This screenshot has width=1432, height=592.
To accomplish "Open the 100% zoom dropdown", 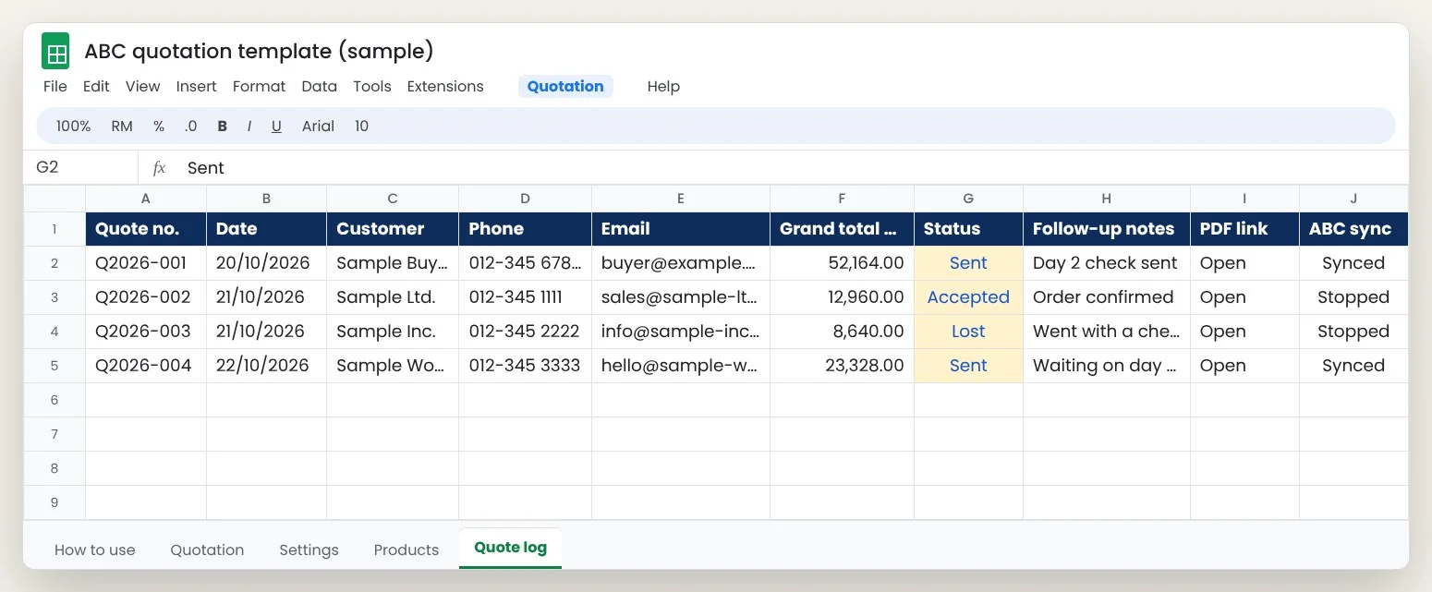I will click(x=74, y=127).
